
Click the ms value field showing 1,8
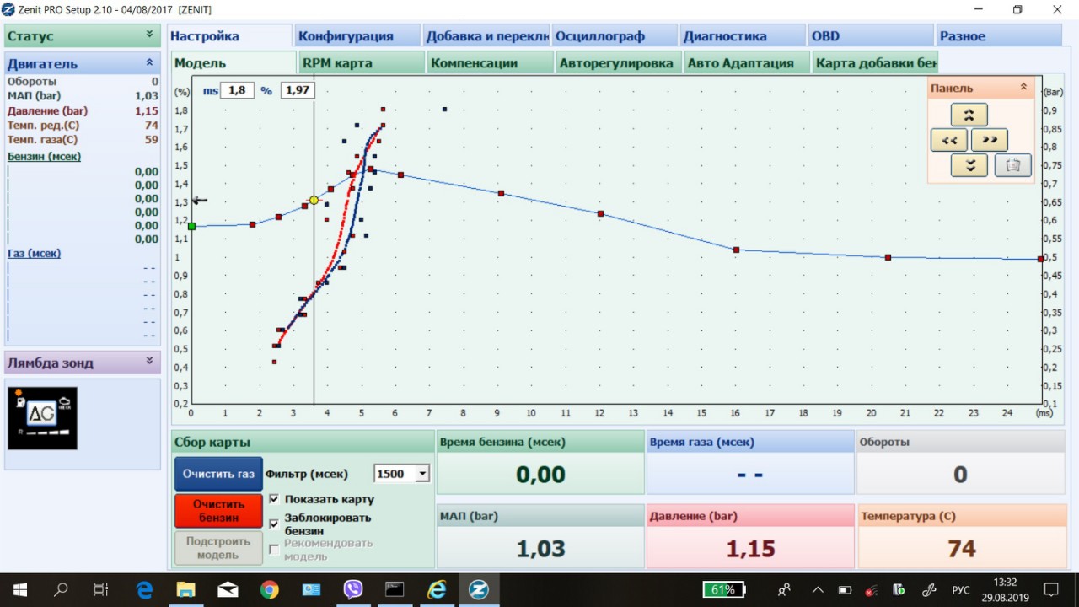tap(237, 89)
